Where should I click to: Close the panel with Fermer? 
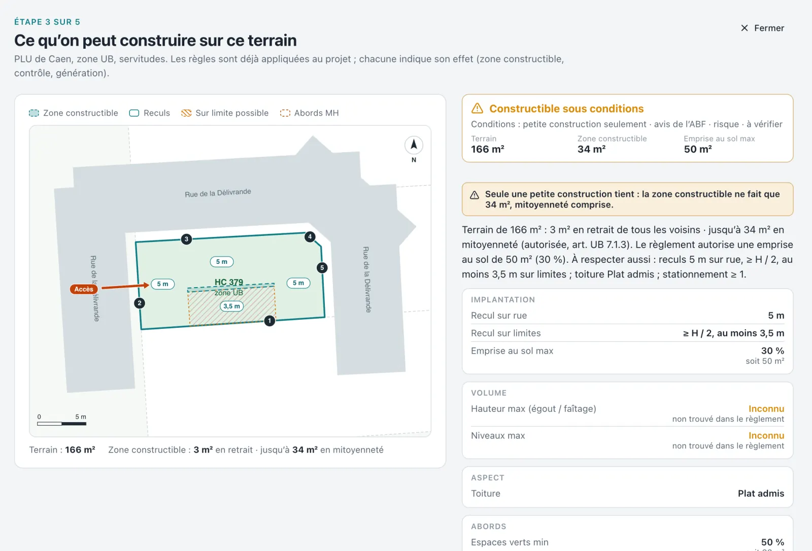762,28
